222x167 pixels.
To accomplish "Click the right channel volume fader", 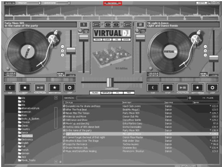I will 140,38.
